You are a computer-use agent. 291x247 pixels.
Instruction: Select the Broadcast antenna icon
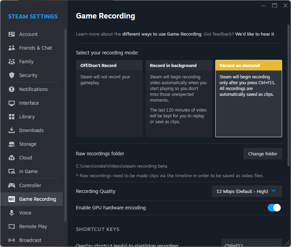point(12,240)
